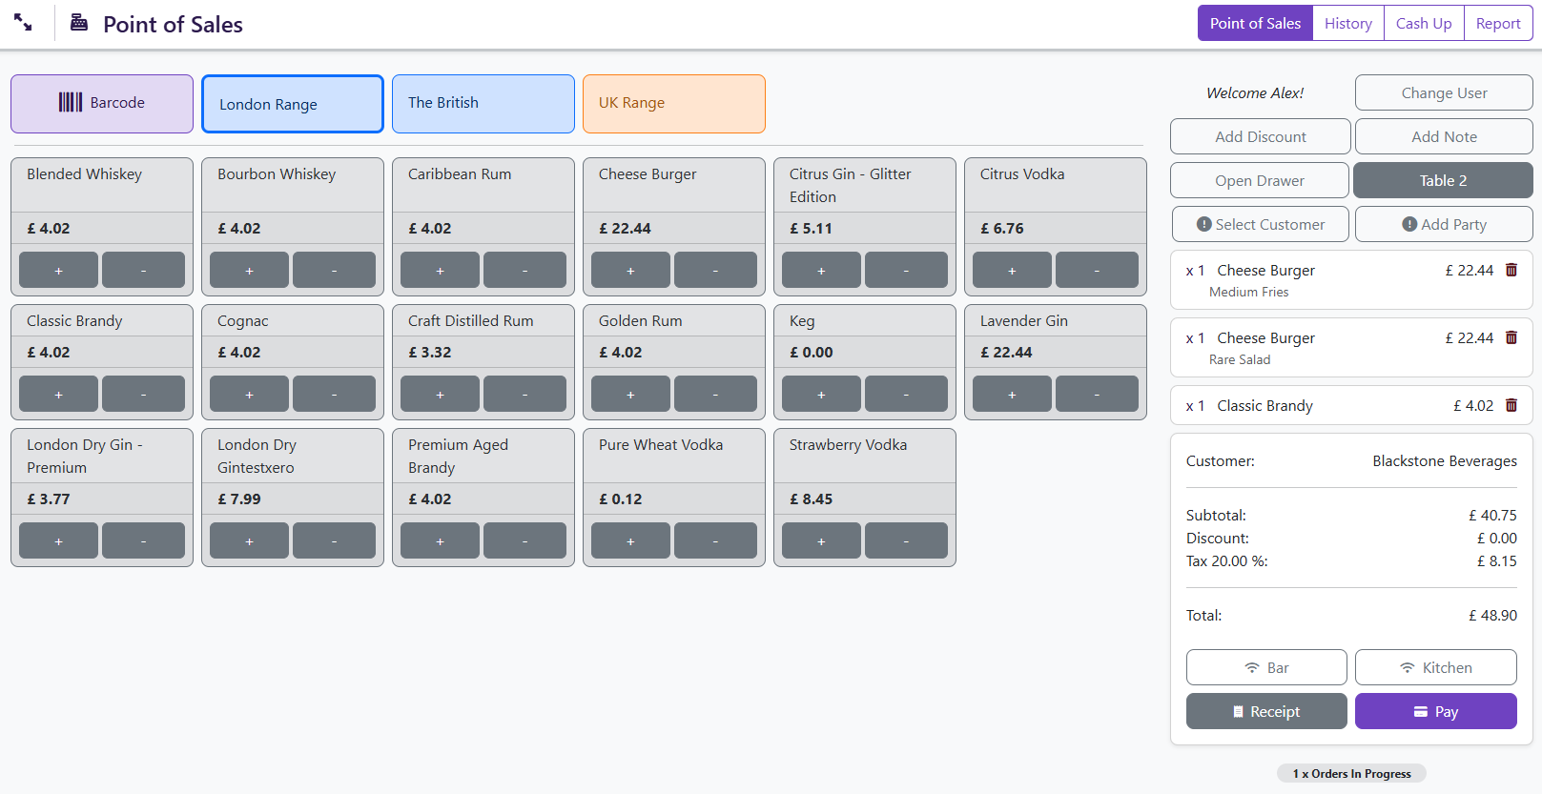Toggle the Table 2 button

pyautogui.click(x=1442, y=180)
